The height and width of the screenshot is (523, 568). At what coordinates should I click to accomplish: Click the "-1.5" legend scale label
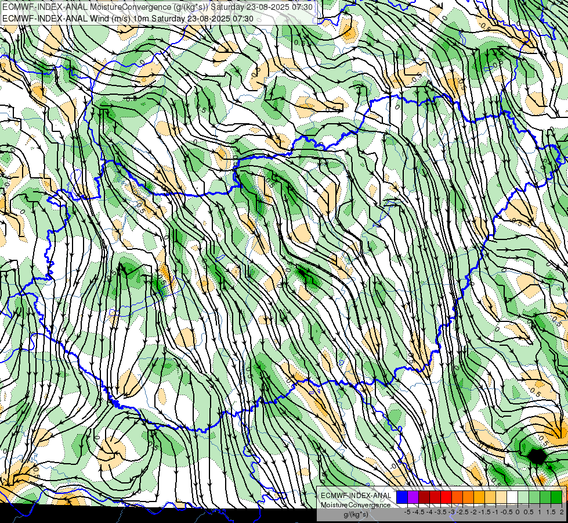[484, 512]
